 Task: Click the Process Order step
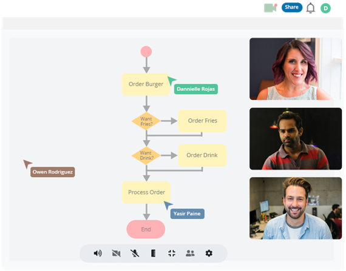tap(146, 192)
